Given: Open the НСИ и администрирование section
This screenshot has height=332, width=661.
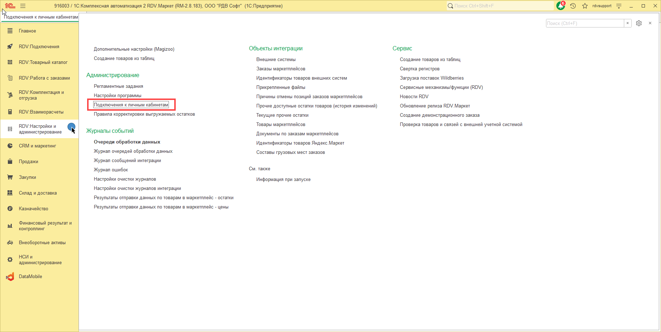Looking at the screenshot, I should tap(39, 260).
